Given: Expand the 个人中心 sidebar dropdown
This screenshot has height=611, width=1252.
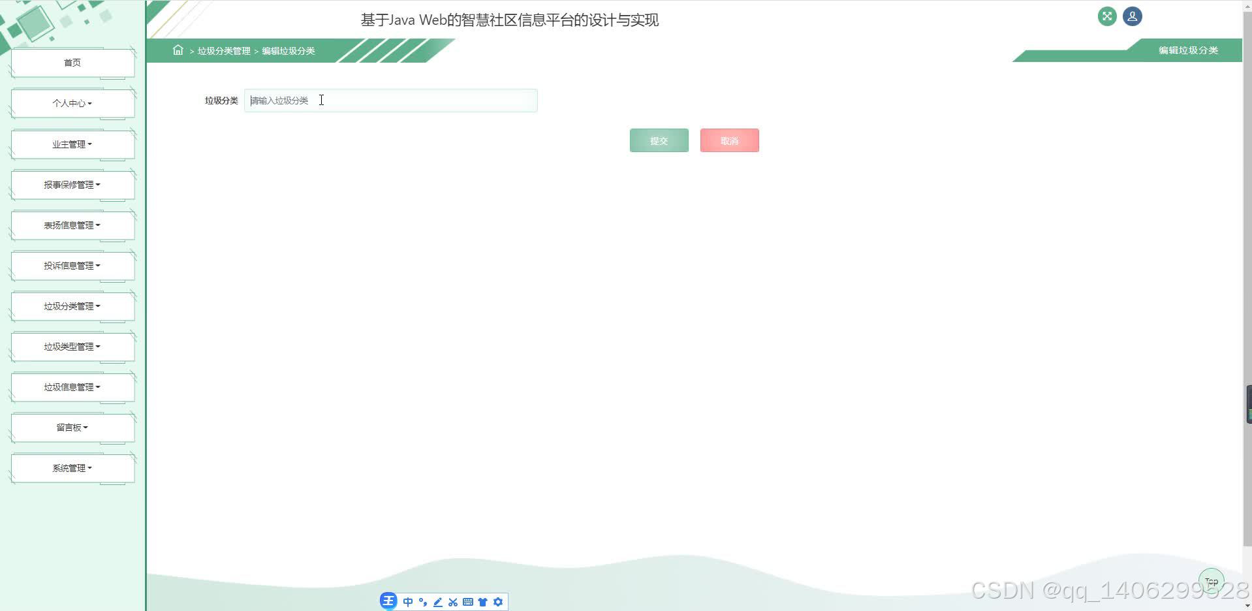Looking at the screenshot, I should coord(72,102).
